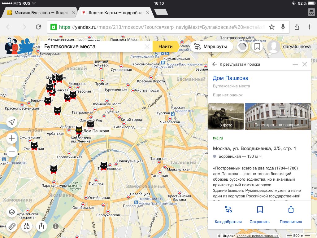Image resolution: width=317 pixels, height=238 pixels.
Task: View the 8 фото thumbnail
Action: (226, 116)
